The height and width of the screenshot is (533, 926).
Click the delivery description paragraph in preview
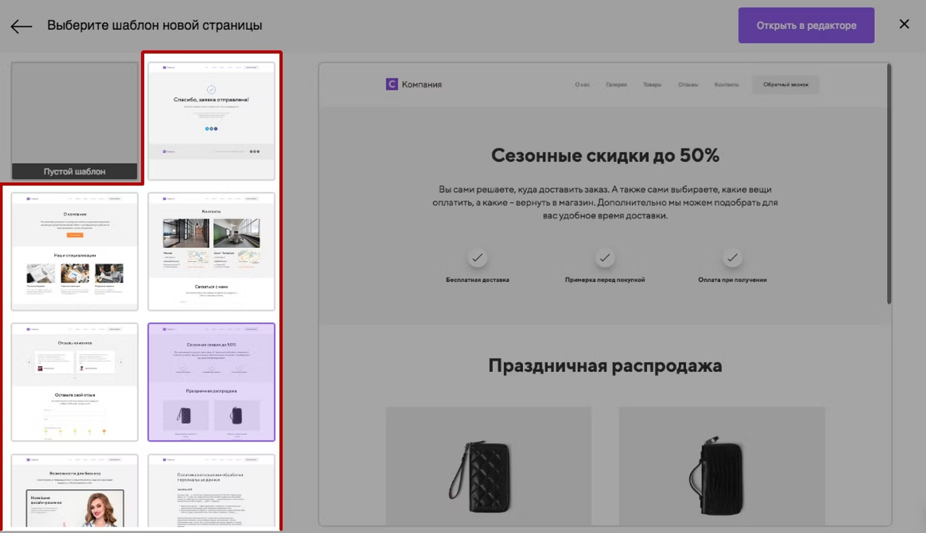(605, 203)
